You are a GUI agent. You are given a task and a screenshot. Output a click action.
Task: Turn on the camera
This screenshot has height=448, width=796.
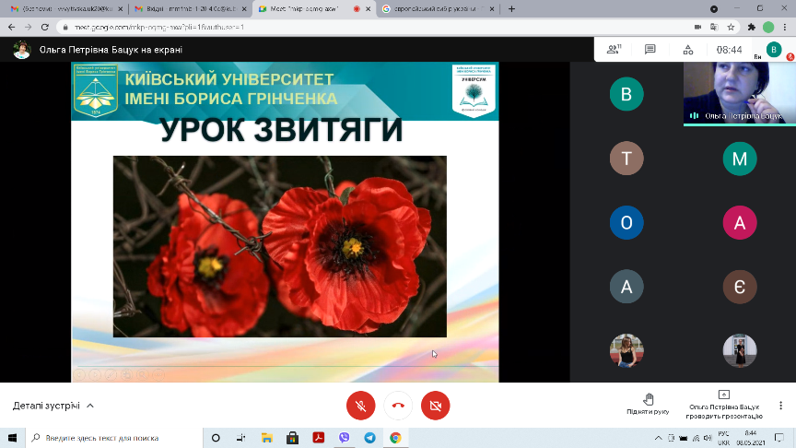tap(435, 406)
